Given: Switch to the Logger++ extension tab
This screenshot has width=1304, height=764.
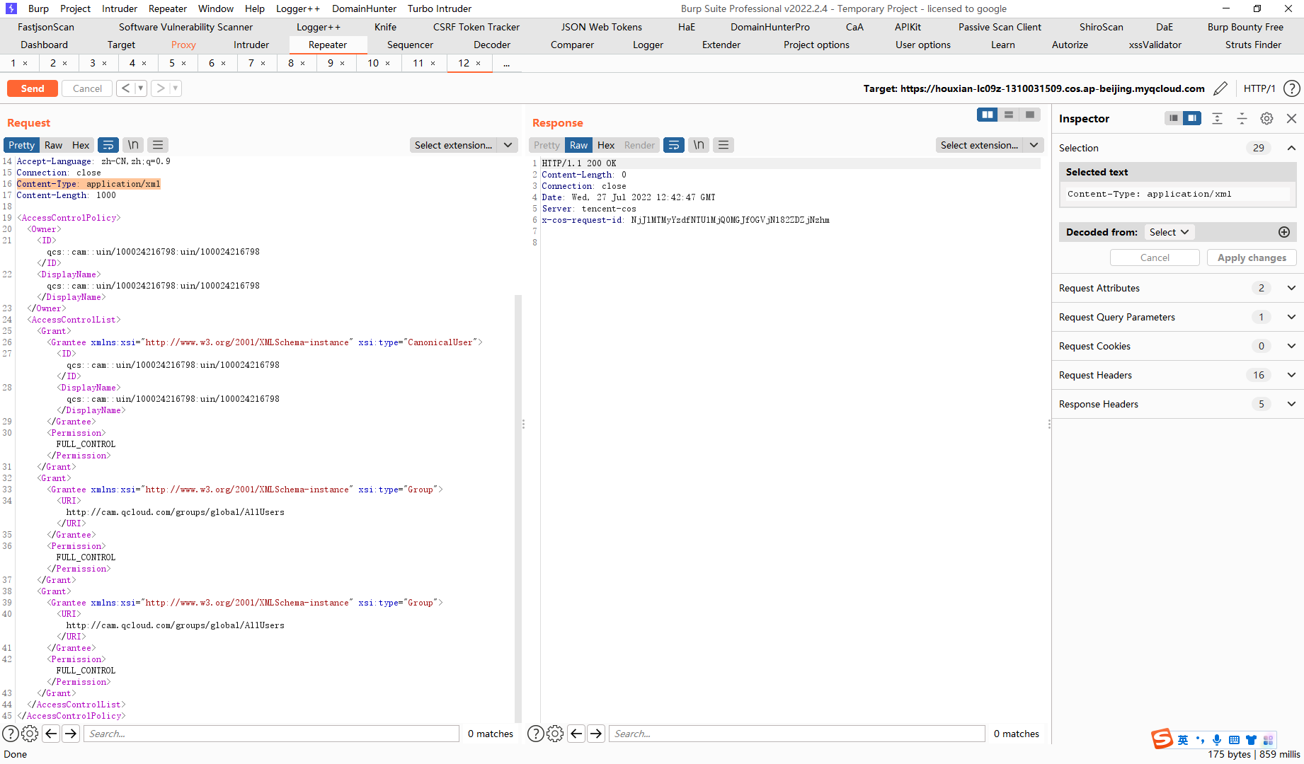Looking at the screenshot, I should 319,27.
